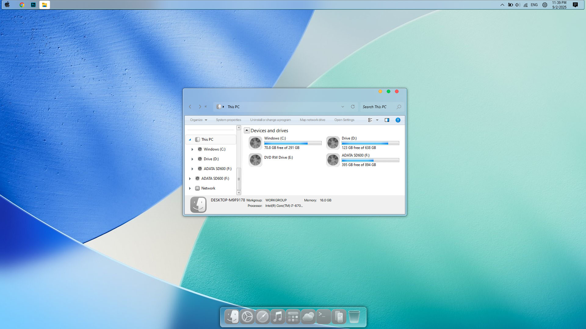This screenshot has width=586, height=329.
Task: Click Map network drive command
Action: point(312,120)
